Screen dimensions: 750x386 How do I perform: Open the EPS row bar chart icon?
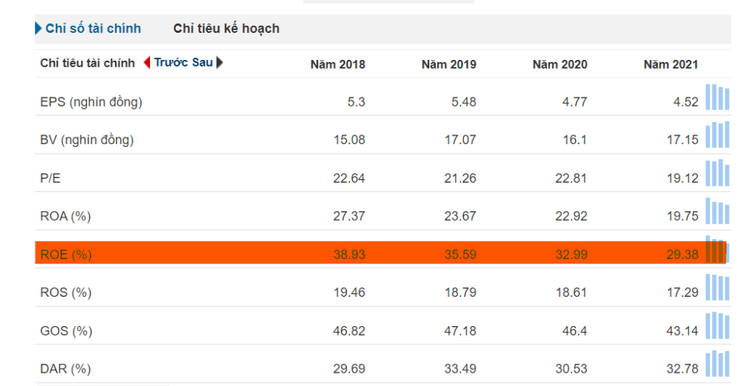(718, 97)
